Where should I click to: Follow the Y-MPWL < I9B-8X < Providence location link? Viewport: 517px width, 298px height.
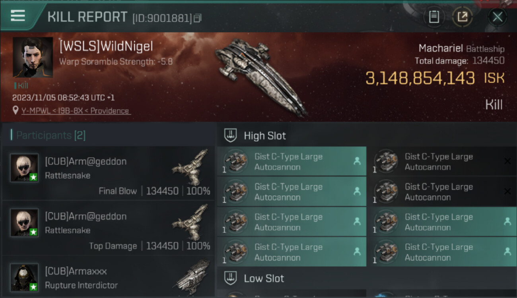pos(76,111)
